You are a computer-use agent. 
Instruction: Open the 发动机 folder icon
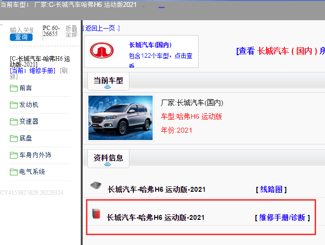[x=14, y=105]
